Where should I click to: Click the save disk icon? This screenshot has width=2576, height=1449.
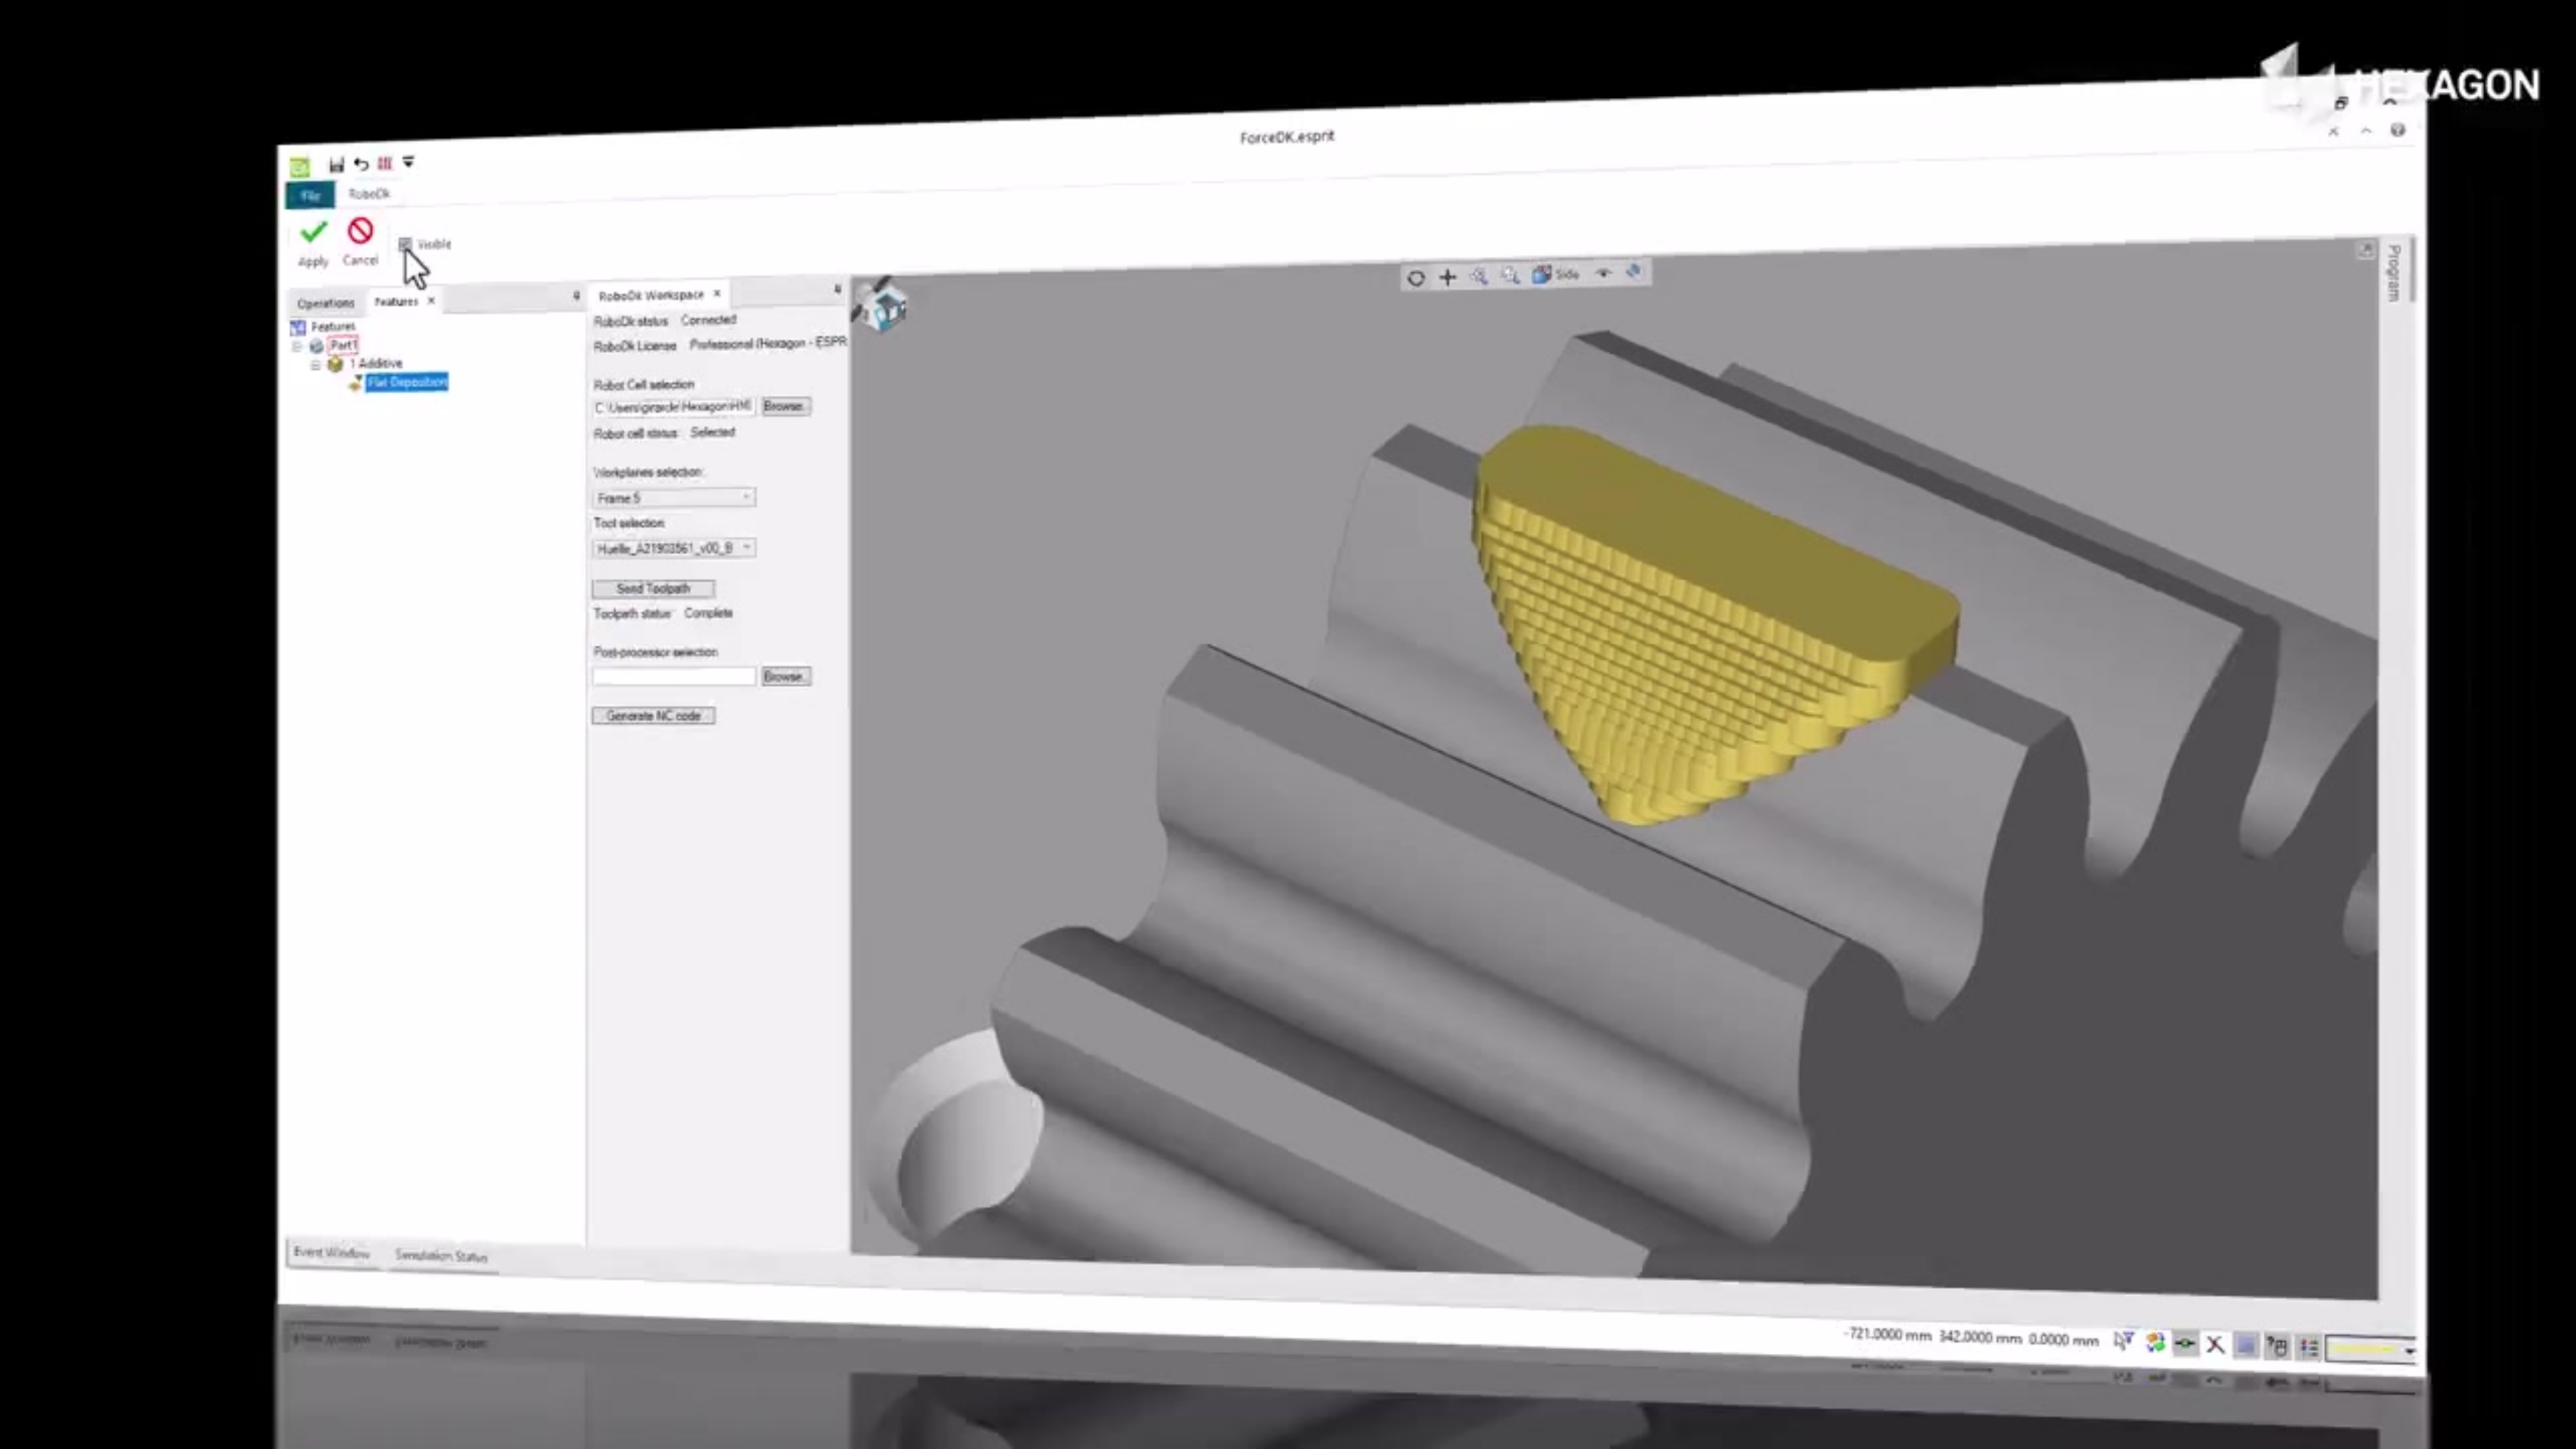(336, 164)
